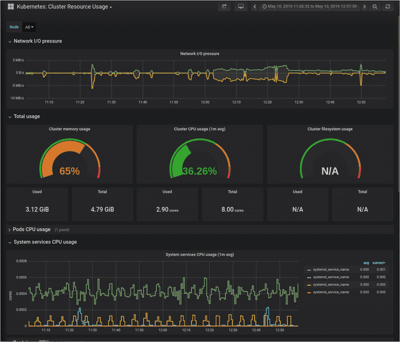Image resolution: width=400 pixels, height=342 pixels.
Task: Shift time range forward arrow
Action: tap(364, 7)
